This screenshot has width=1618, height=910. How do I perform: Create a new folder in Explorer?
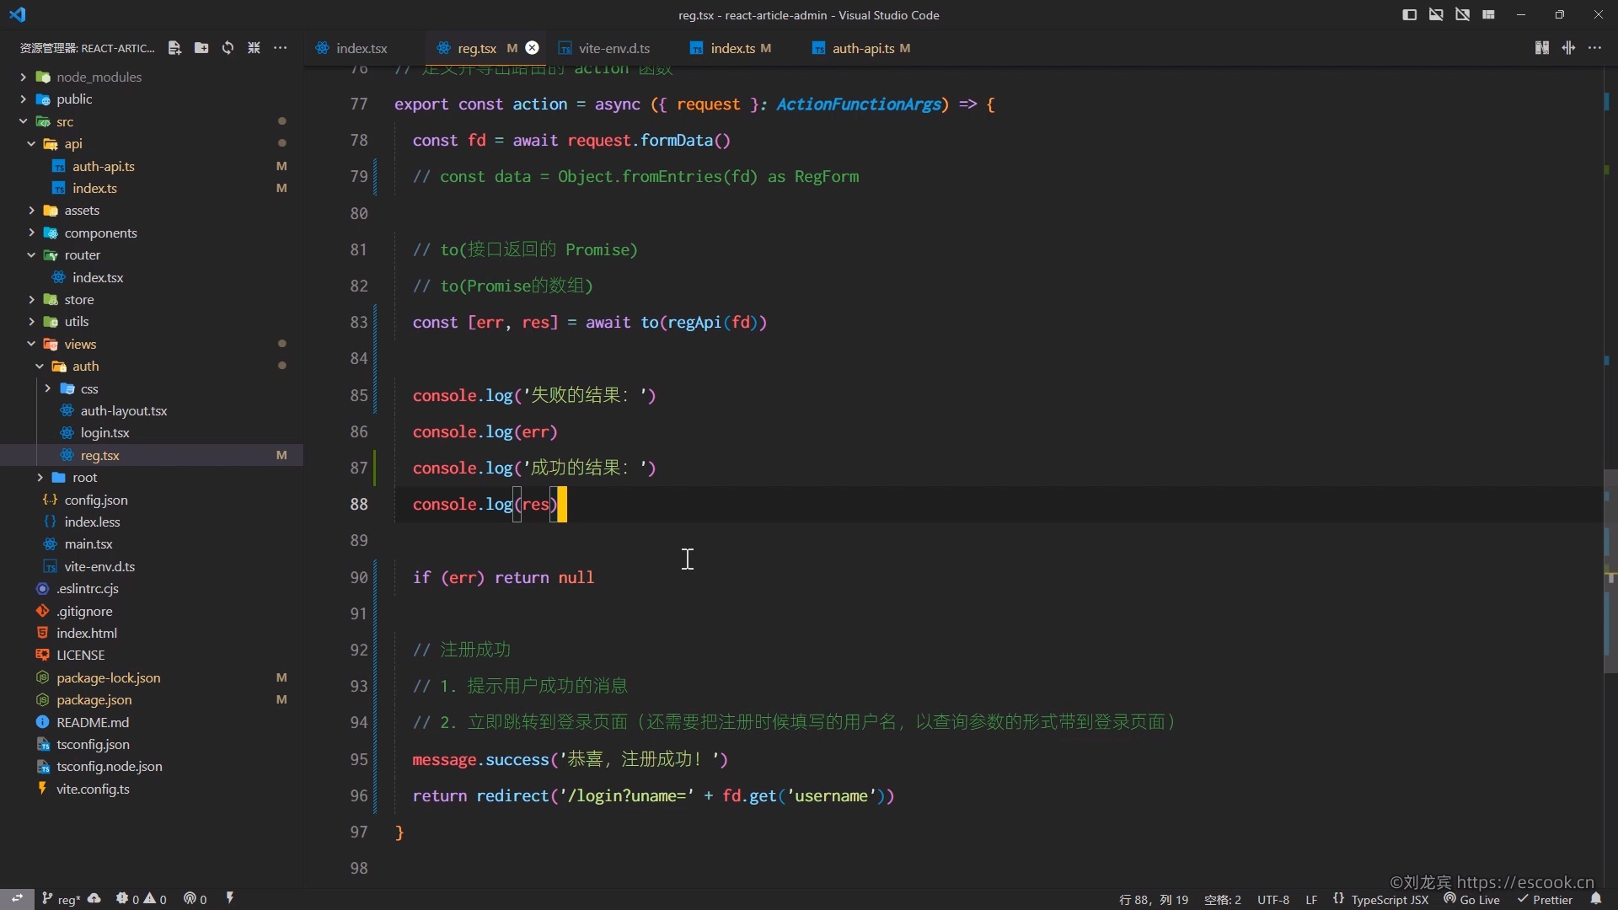point(201,48)
